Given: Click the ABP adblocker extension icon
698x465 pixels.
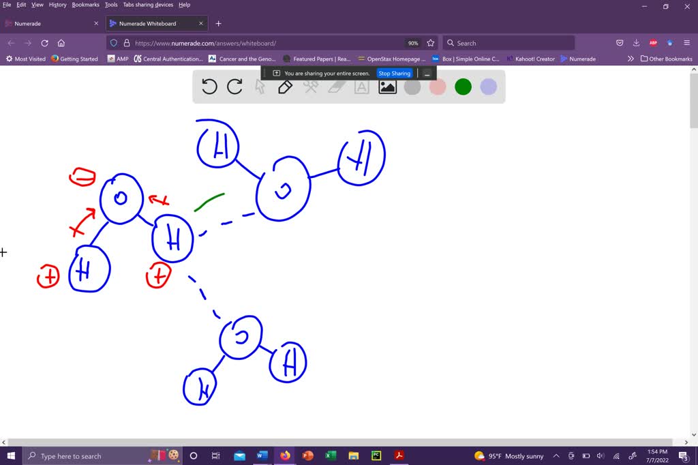Looking at the screenshot, I should (x=653, y=42).
